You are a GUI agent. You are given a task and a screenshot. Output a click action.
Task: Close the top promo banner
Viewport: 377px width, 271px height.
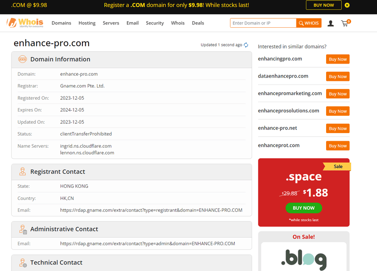click(x=347, y=5)
